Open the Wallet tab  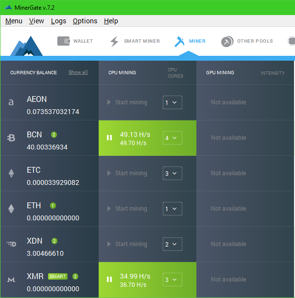coord(75,41)
